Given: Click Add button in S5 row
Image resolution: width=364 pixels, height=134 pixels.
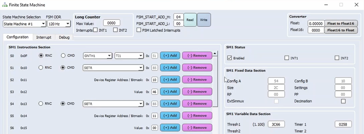Looking at the screenshot, I should click(170, 116).
